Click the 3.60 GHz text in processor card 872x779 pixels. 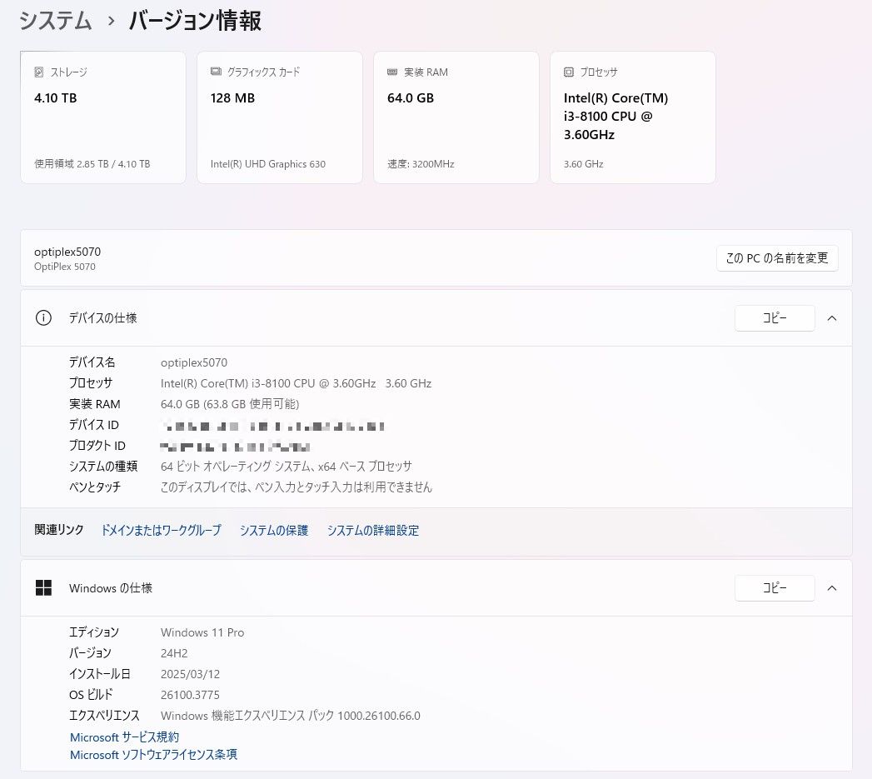[583, 164]
